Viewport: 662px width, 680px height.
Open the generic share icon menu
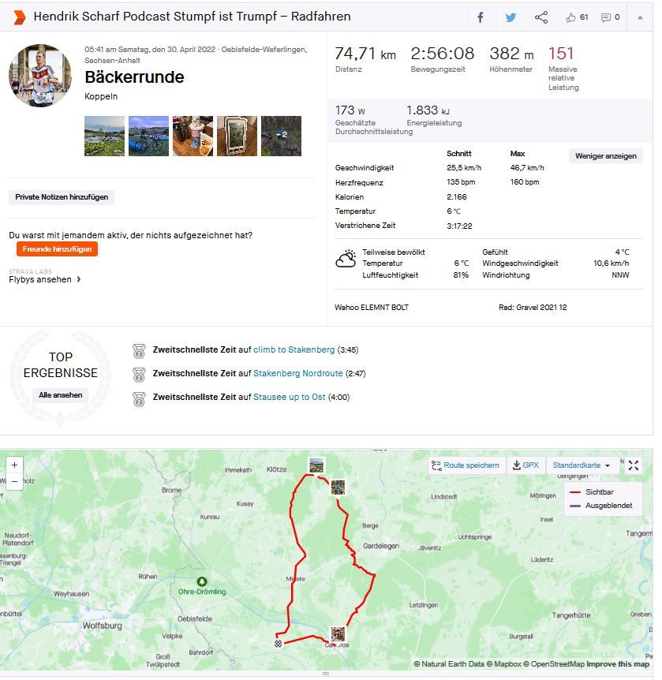click(x=541, y=17)
